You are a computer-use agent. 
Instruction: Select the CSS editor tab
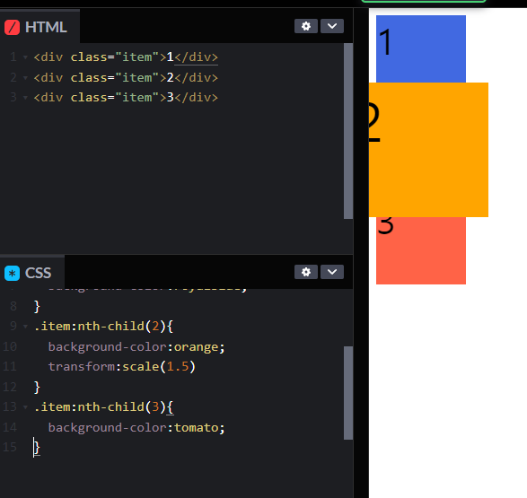[32, 273]
